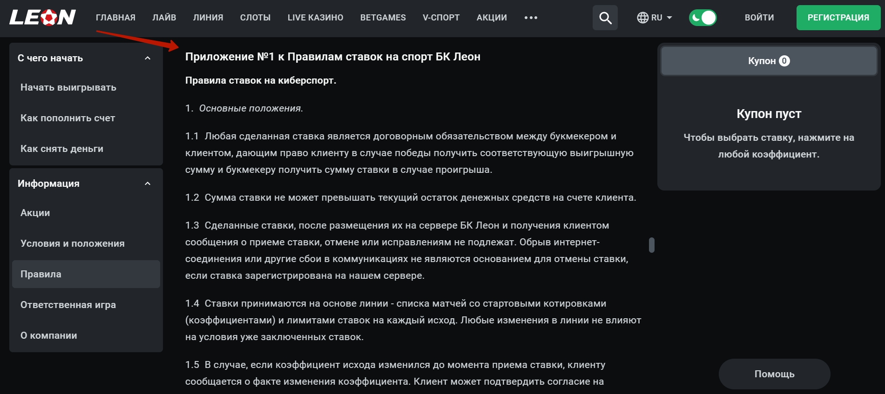The height and width of the screenshot is (394, 885).
Task: Click the content area scrollbar thumb
Action: click(x=652, y=245)
